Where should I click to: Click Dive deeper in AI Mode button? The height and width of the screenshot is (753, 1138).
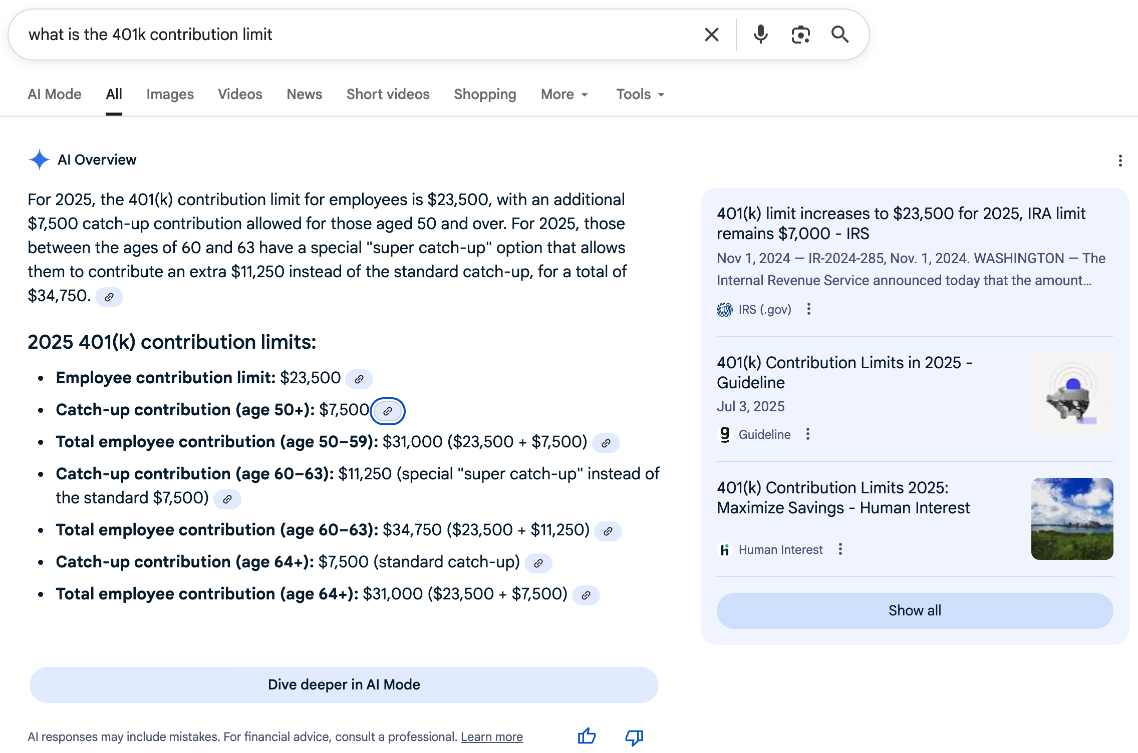344,684
